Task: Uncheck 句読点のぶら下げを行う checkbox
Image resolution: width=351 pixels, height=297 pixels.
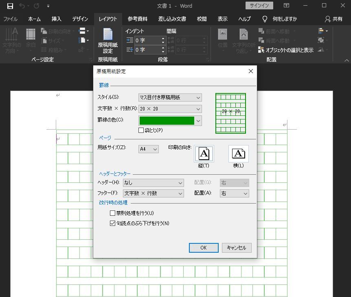Action: [113, 223]
